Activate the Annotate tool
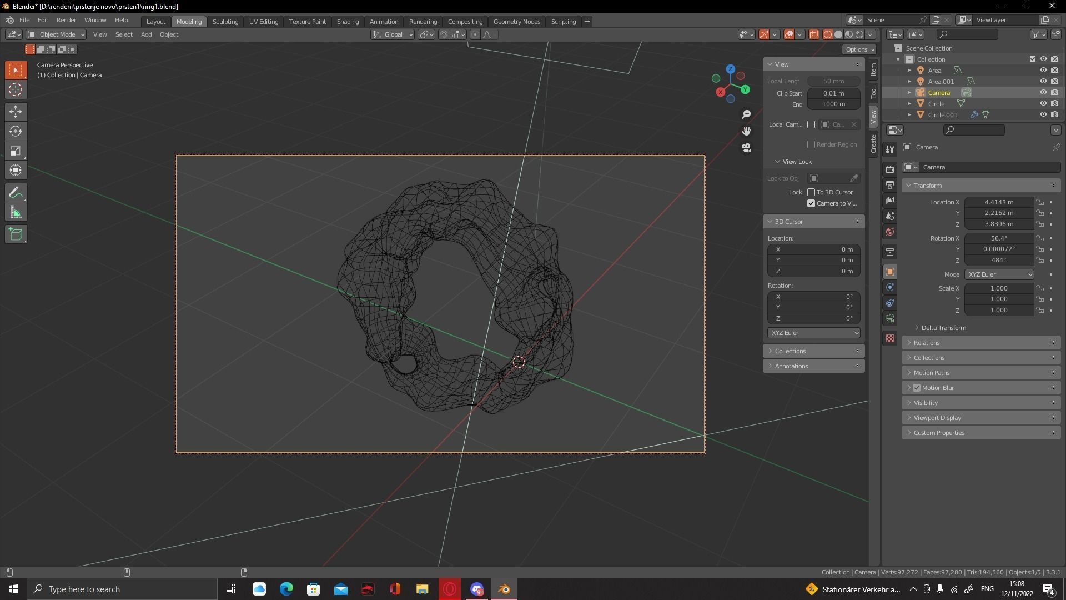The width and height of the screenshot is (1066, 600). (16, 192)
